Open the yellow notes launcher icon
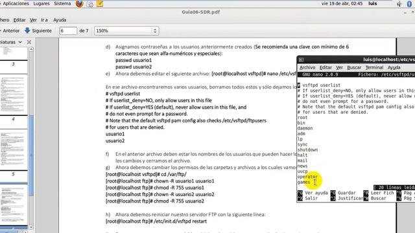The height and width of the screenshot is (233, 415). (x=100, y=3)
